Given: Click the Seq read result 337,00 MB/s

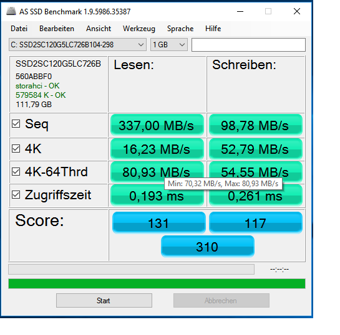Looking at the screenshot, I should [x=157, y=125].
